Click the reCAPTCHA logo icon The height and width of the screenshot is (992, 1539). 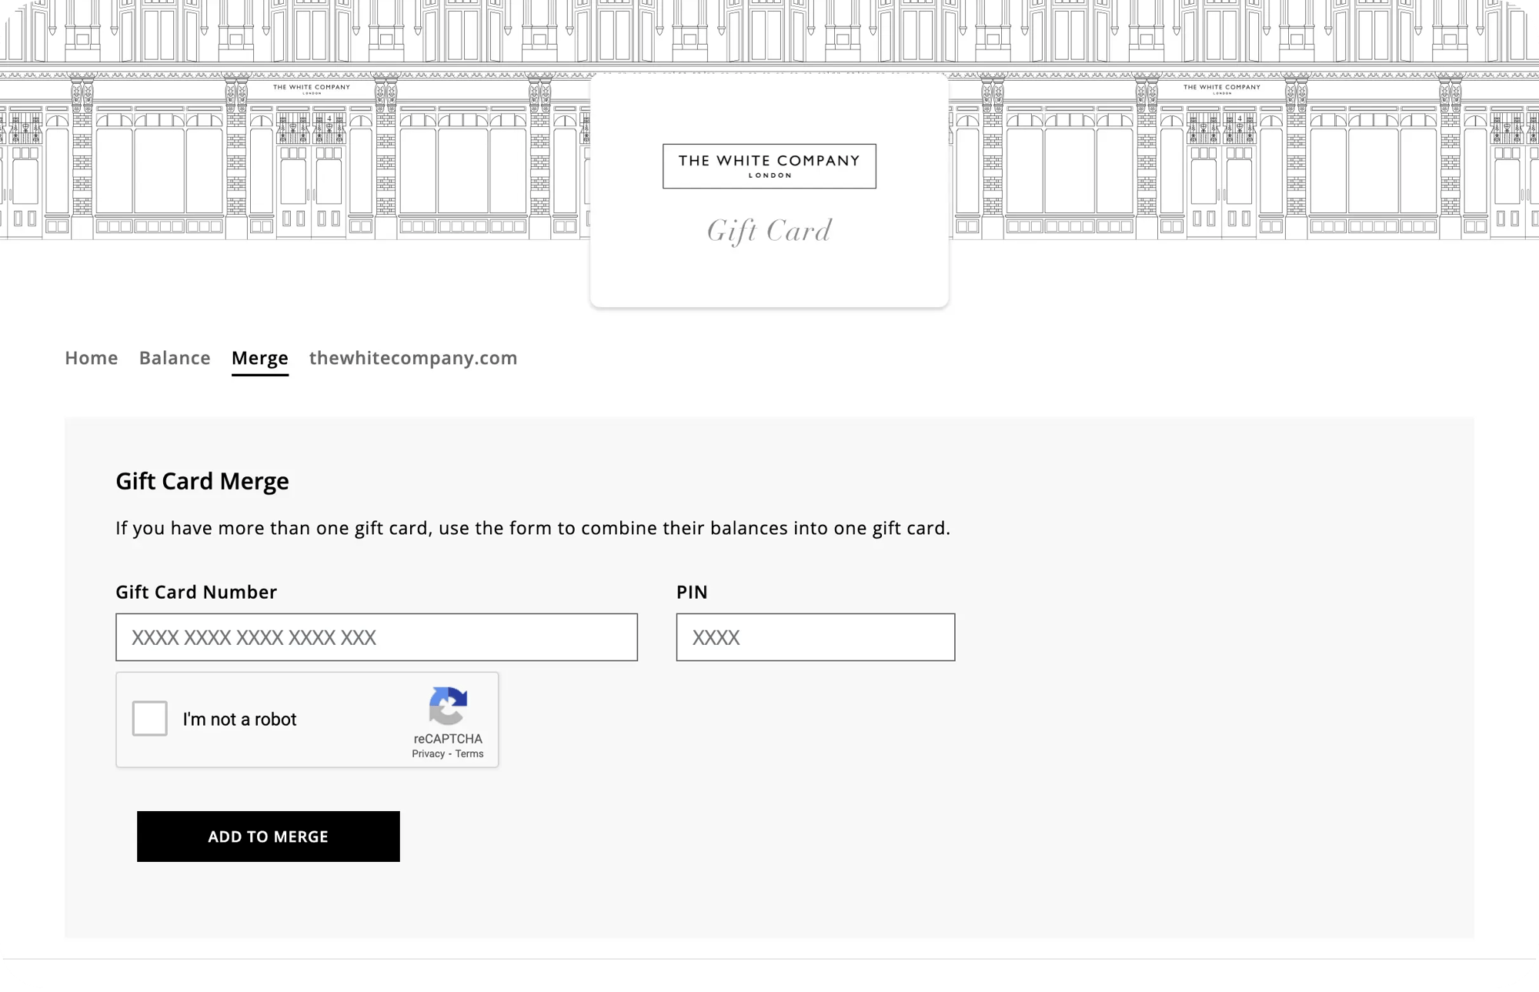448,706
